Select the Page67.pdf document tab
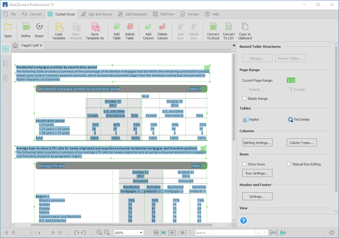Image resolution: width=339 pixels, height=238 pixels. pyautogui.click(x=30, y=45)
